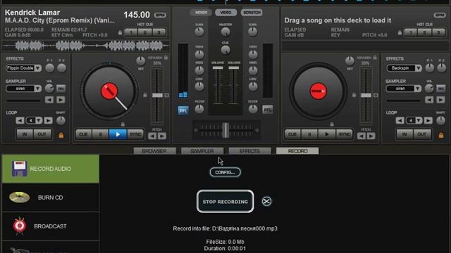The image size is (451, 253).
Task: Click the left deck play button
Action: pyautogui.click(x=118, y=134)
